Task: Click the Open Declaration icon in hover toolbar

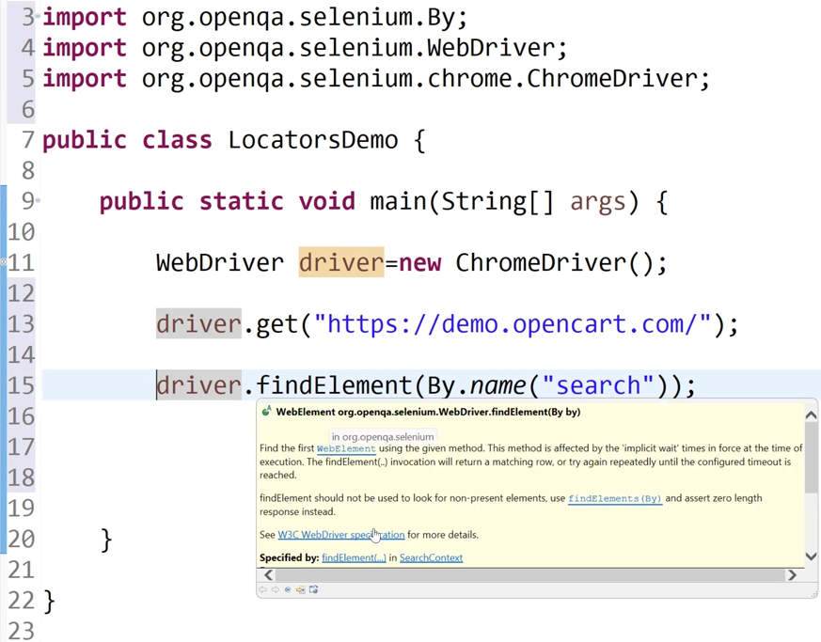Action: (x=300, y=589)
